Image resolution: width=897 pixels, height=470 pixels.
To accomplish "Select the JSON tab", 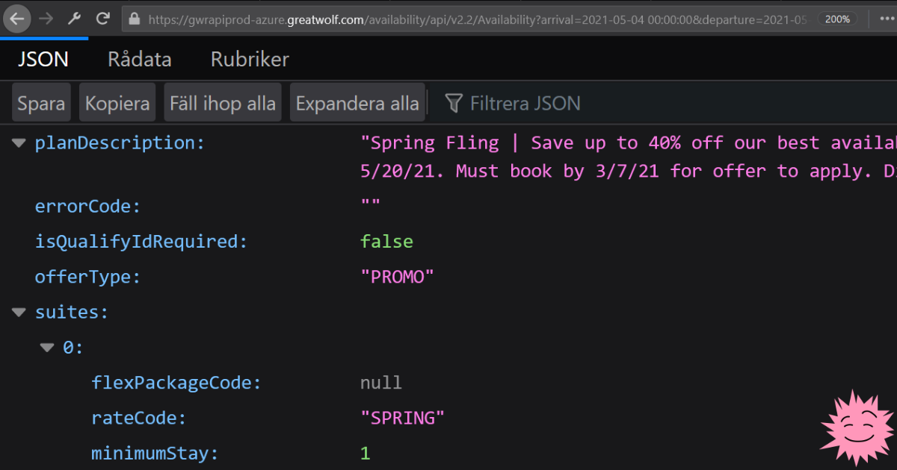I will click(x=43, y=60).
